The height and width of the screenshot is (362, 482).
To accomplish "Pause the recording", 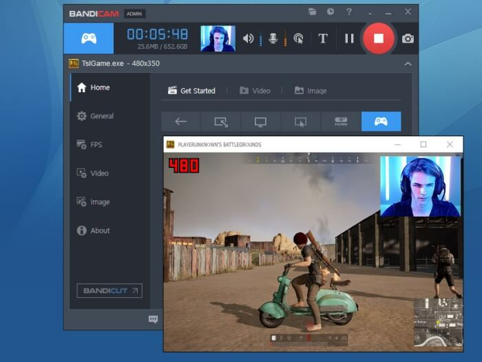I will [349, 39].
